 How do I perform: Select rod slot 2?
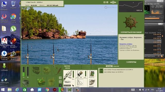(x=60, y=82)
